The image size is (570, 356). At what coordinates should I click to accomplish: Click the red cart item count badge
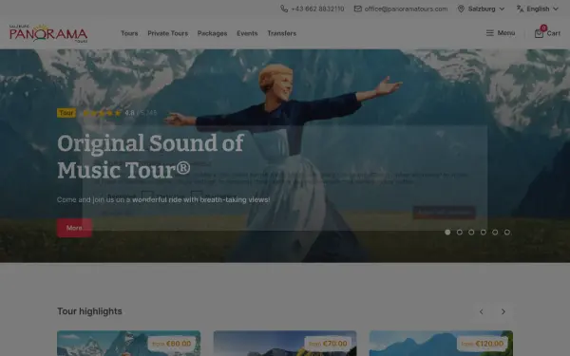[543, 28]
